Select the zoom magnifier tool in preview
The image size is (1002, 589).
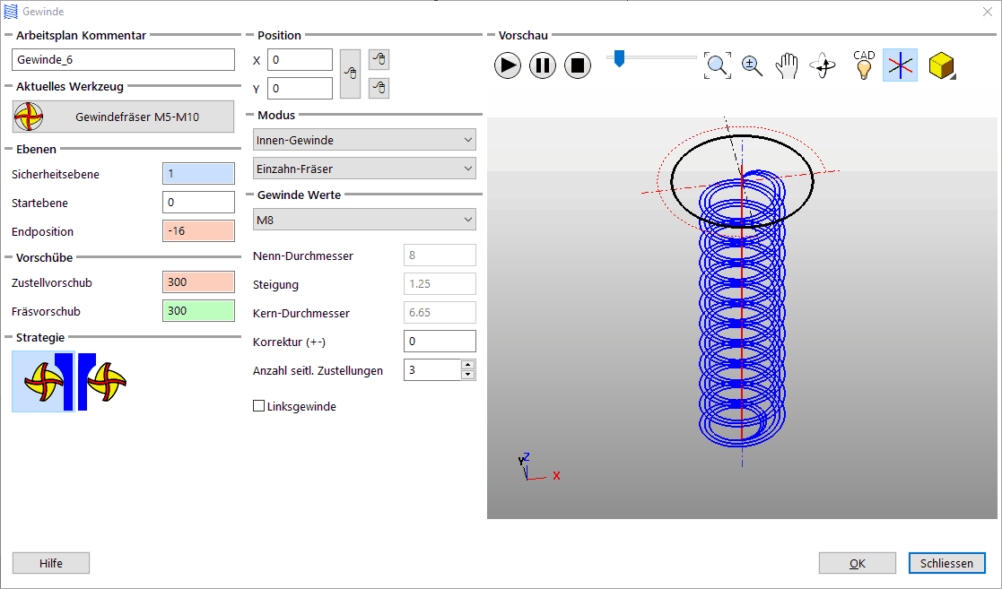click(752, 65)
